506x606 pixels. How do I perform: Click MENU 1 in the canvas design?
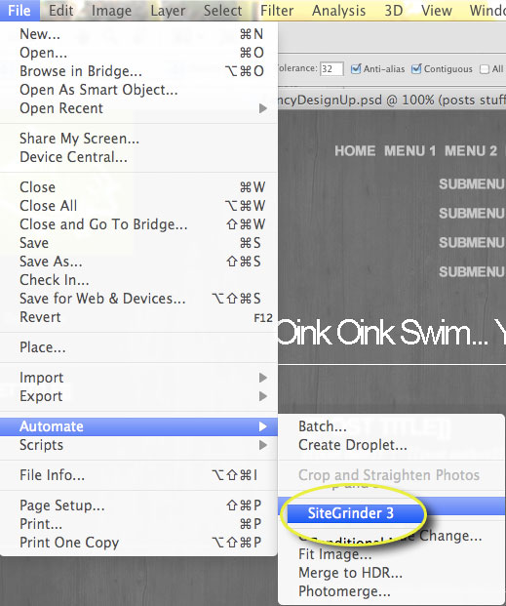[409, 150]
